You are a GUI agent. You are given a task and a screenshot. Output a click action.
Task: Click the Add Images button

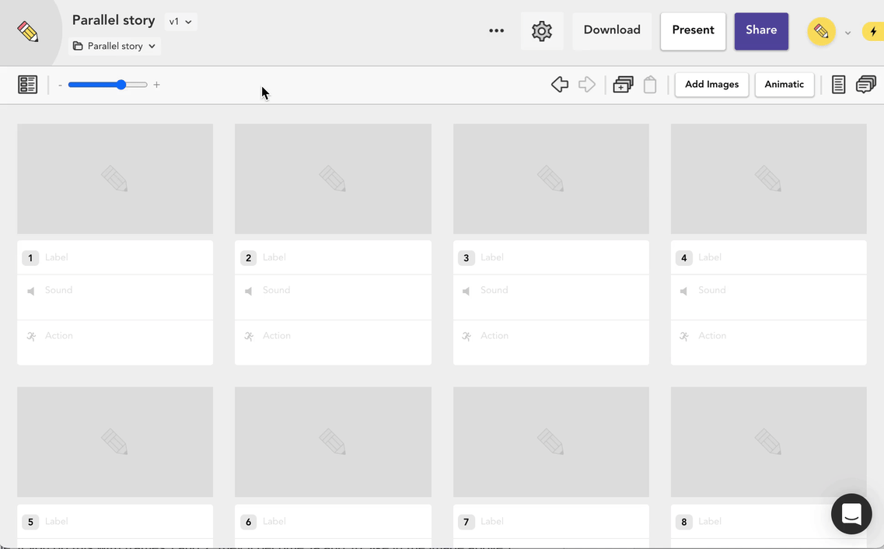(x=711, y=85)
